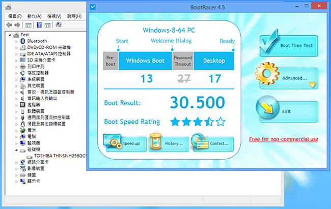Click the Password Timeout segment
Screen dimensions: 331x209
183,61
